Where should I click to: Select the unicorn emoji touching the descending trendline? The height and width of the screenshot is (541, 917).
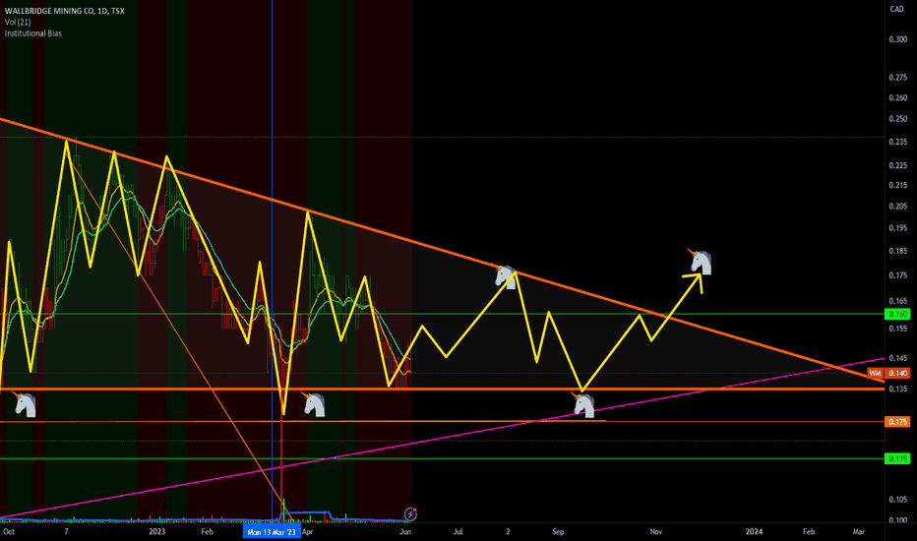(x=505, y=276)
